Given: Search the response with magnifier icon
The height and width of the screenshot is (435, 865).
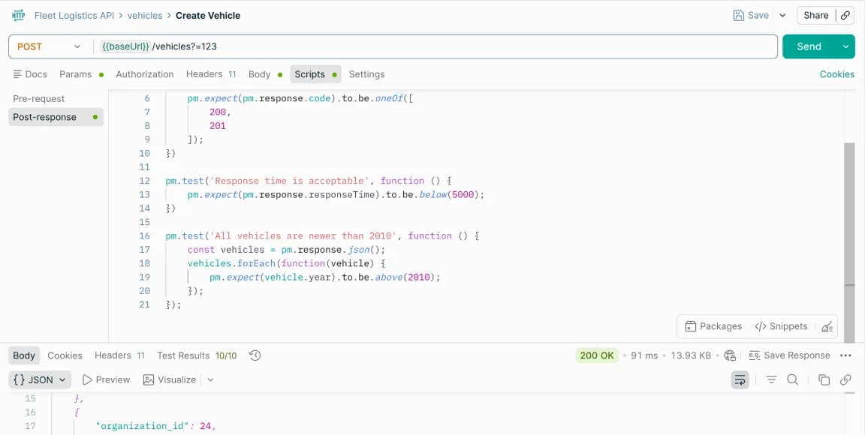Looking at the screenshot, I should coord(793,379).
